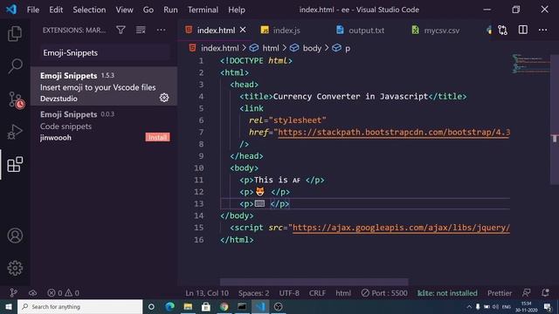This screenshot has height=314, width=559.
Task: Open the Go menu
Action: 148,10
